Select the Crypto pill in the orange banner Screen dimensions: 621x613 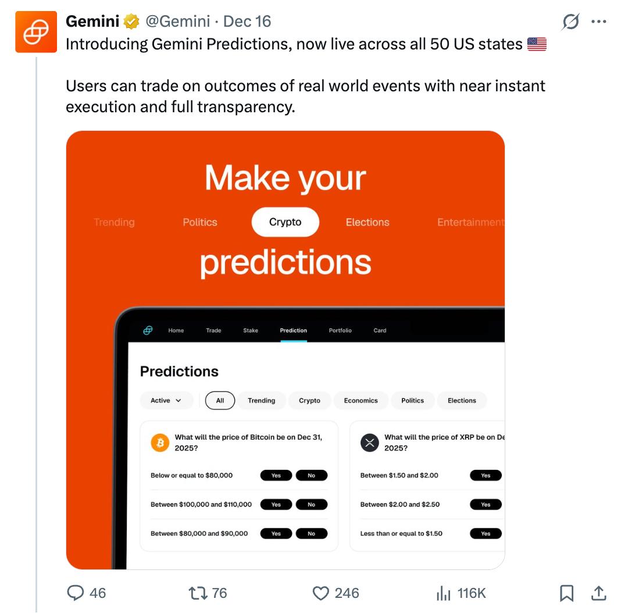(285, 222)
